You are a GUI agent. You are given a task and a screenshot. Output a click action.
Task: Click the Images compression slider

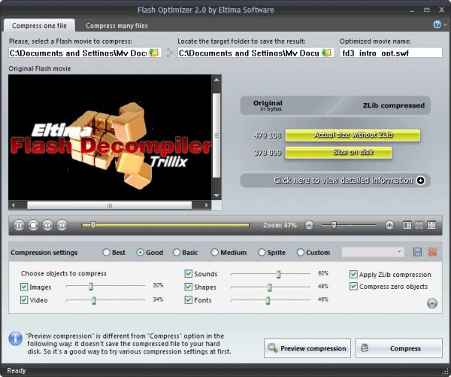105,286
